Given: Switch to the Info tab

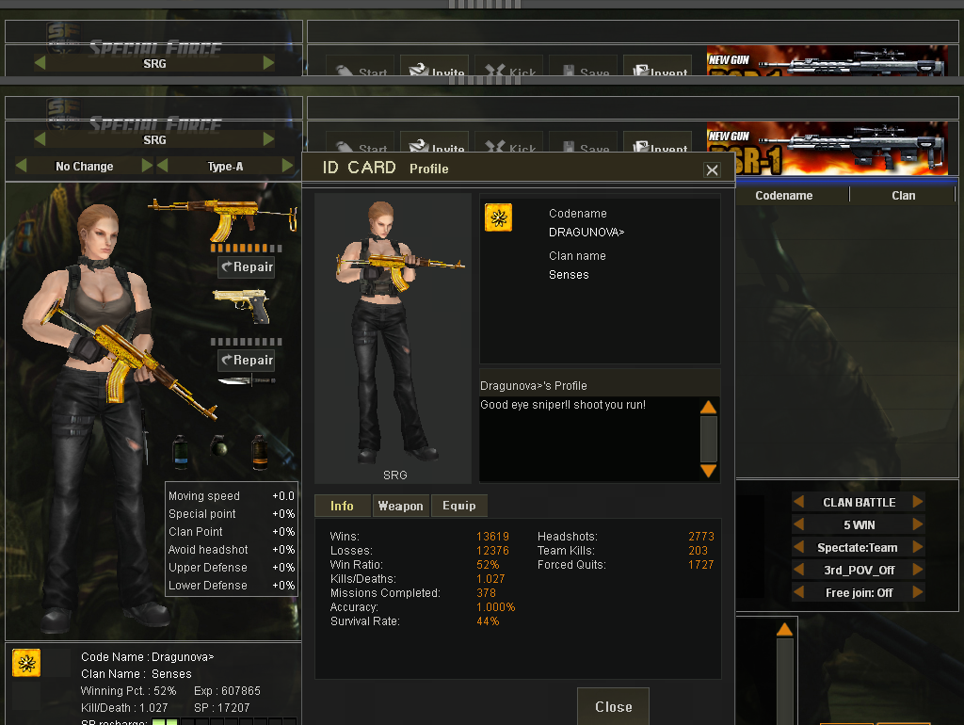Looking at the screenshot, I should point(343,506).
